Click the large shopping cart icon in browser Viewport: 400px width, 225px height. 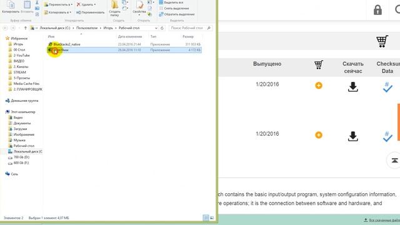click(x=382, y=41)
